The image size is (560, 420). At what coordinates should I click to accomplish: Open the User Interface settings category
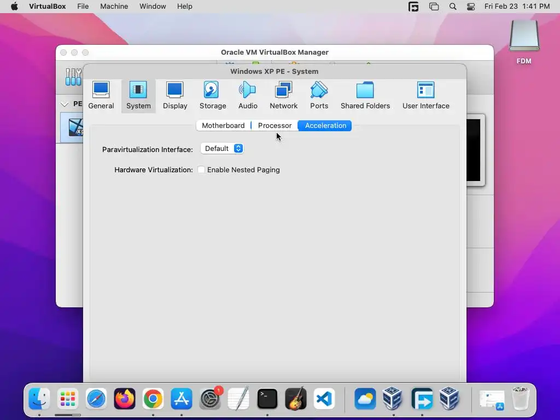[x=425, y=96]
